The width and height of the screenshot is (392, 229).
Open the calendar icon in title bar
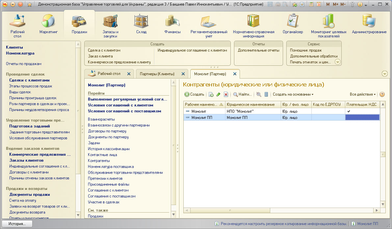[x=319, y=4]
